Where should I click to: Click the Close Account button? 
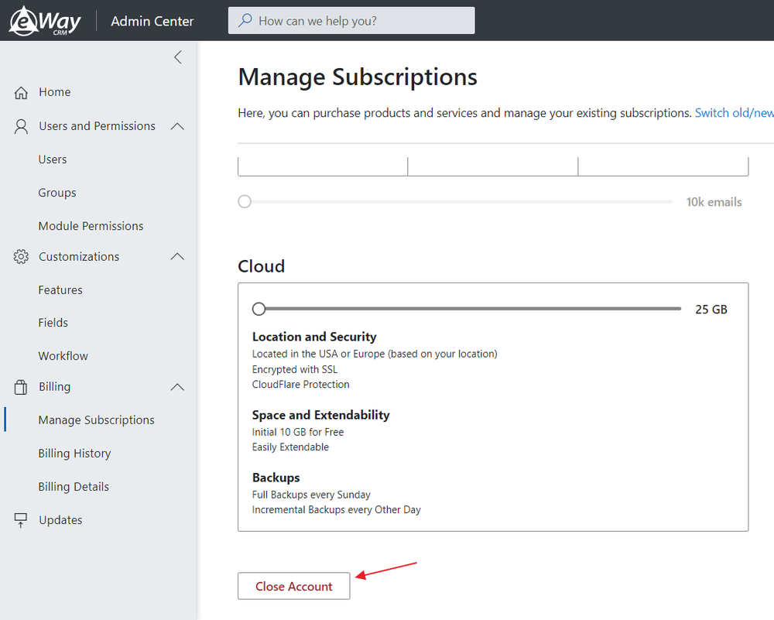click(x=293, y=586)
